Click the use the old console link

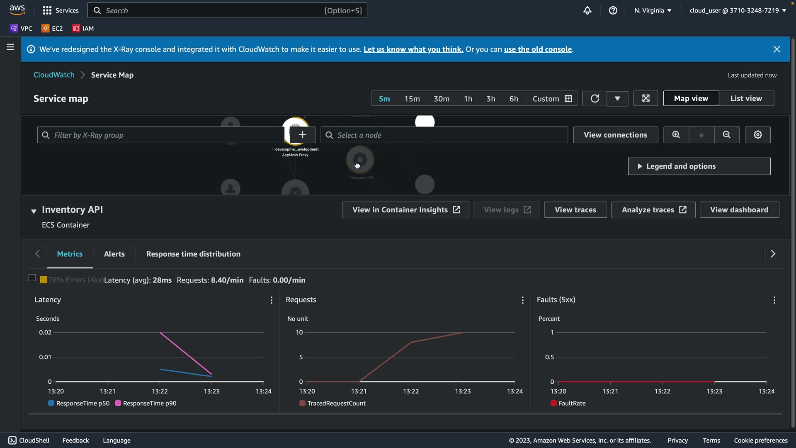pyautogui.click(x=537, y=49)
